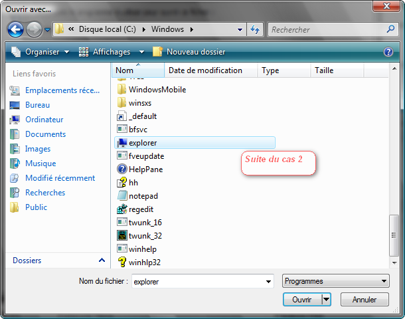The image size is (405, 319).
Task: Open the Organiser menu
Action: [x=40, y=52]
